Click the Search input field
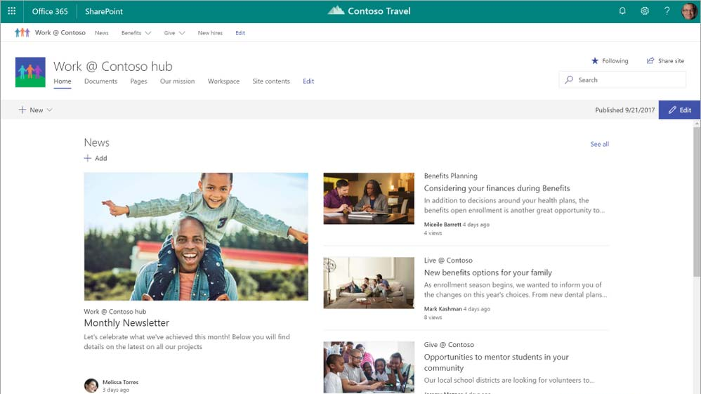Image resolution: width=701 pixels, height=394 pixels. 622,79
